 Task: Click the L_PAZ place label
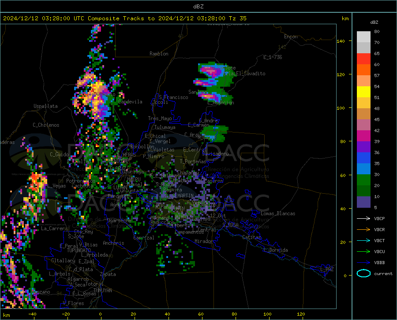pyautogui.click(x=327, y=269)
